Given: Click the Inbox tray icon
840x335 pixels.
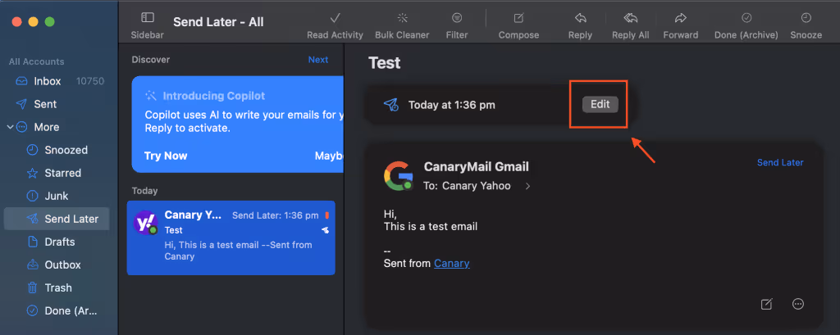Looking at the screenshot, I should (x=21, y=81).
